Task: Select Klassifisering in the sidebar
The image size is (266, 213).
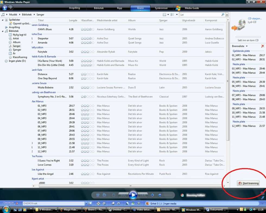Action: (20, 57)
